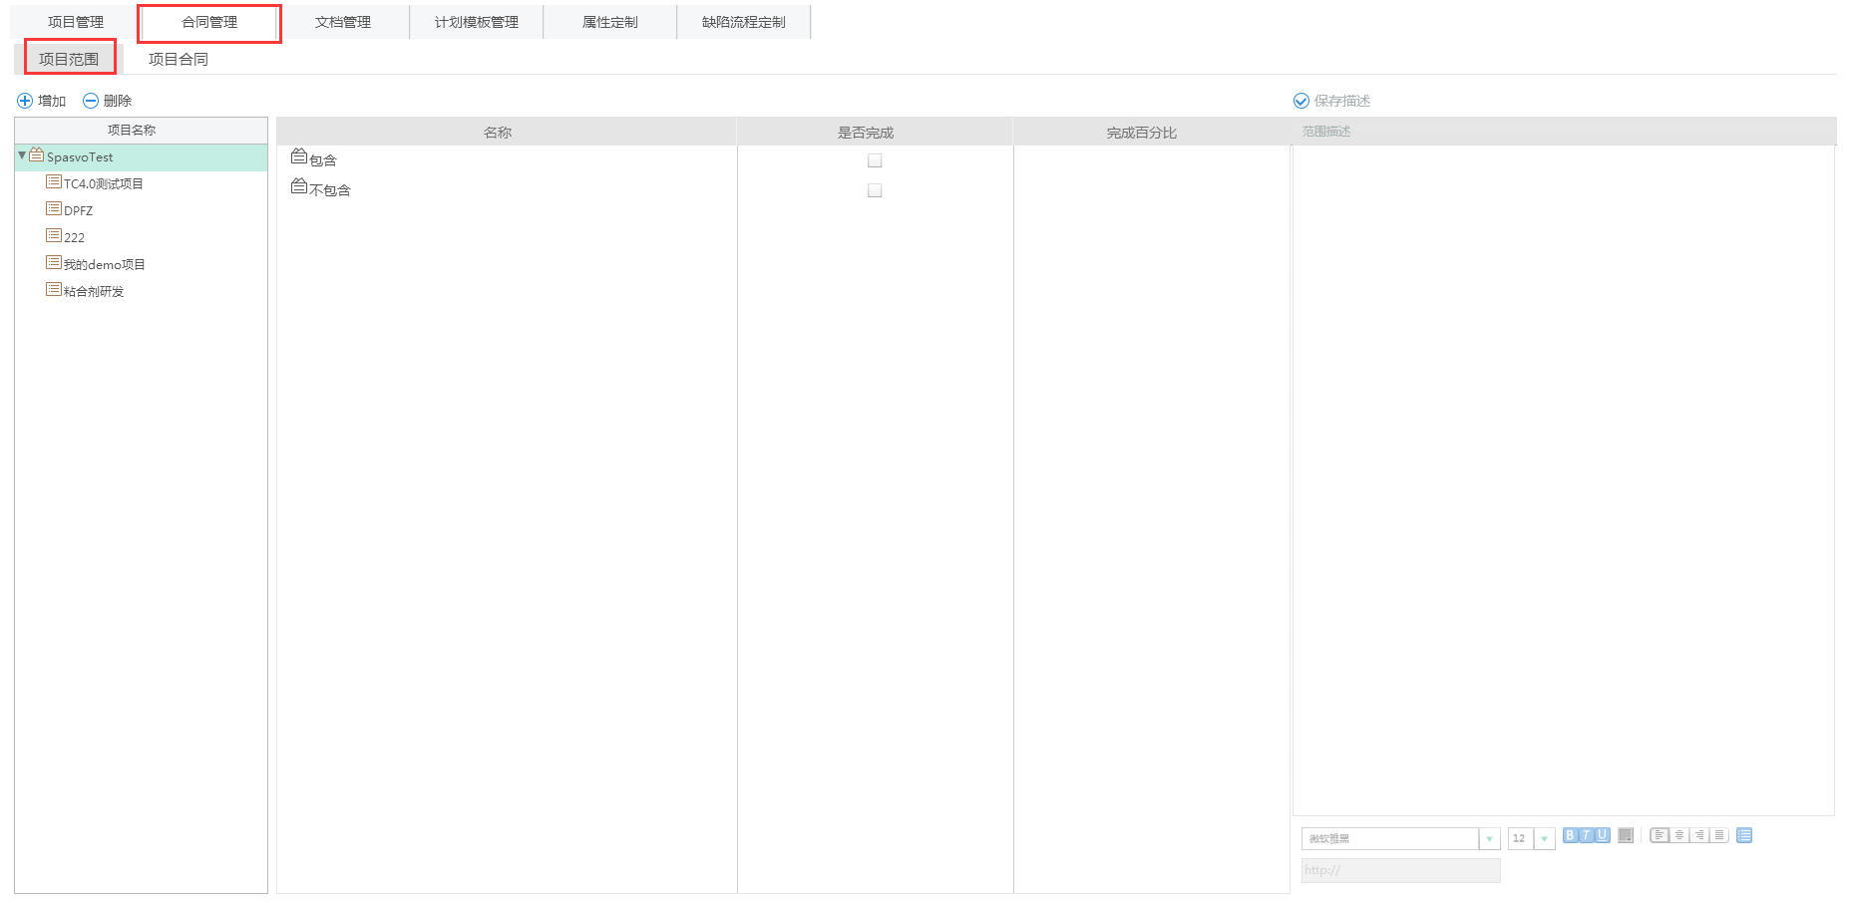The height and width of the screenshot is (903, 1851).
Task: Switch to the 项目合同 sub-tab
Action: tap(179, 59)
